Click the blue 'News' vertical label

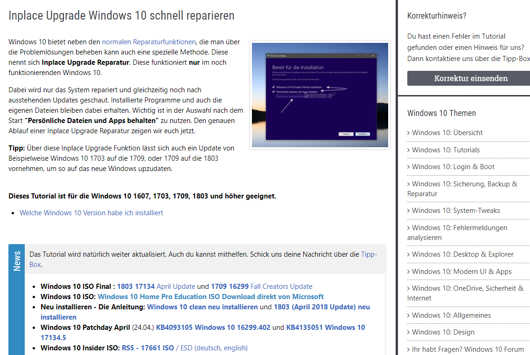[x=17, y=261]
